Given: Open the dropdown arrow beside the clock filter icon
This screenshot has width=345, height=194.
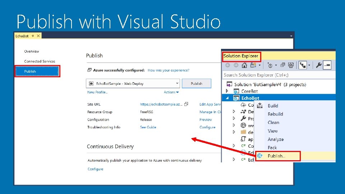Looking at the screenshot, I should point(276,65).
